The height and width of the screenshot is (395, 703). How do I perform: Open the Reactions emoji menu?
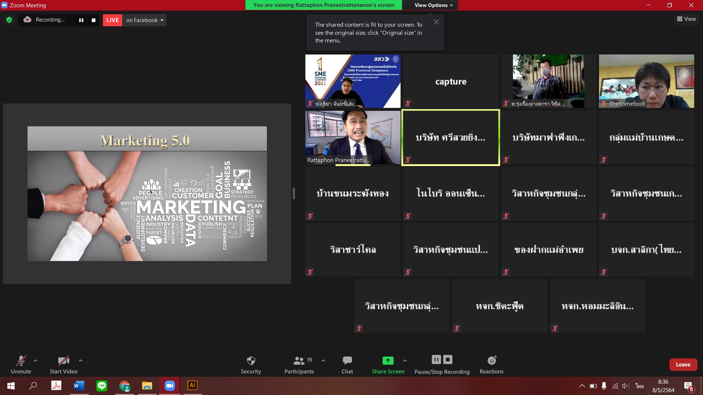(x=491, y=364)
